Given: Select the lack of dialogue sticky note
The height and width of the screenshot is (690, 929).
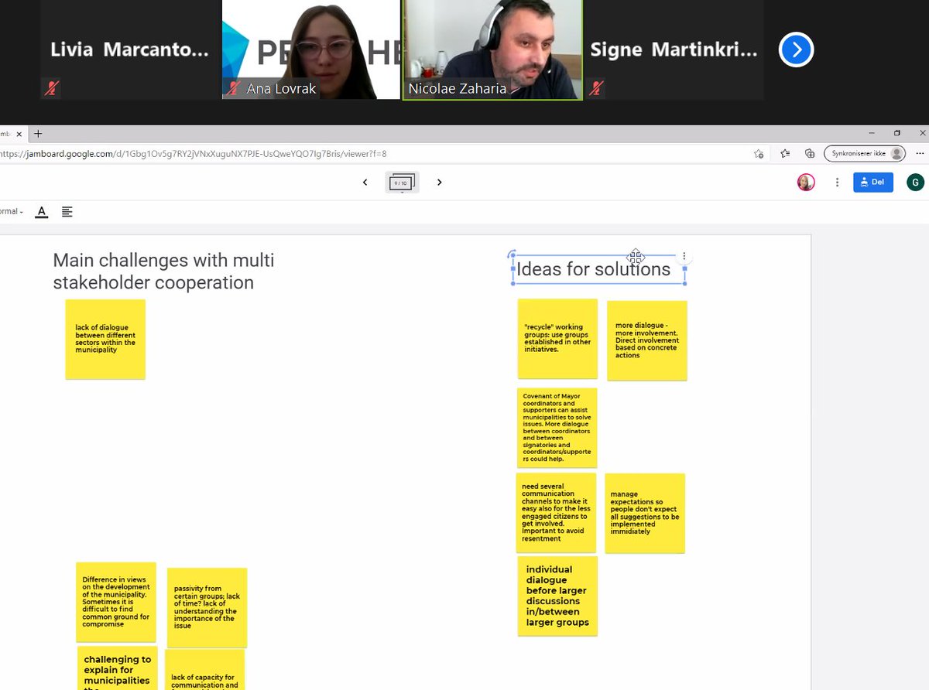Looking at the screenshot, I should 105,339.
